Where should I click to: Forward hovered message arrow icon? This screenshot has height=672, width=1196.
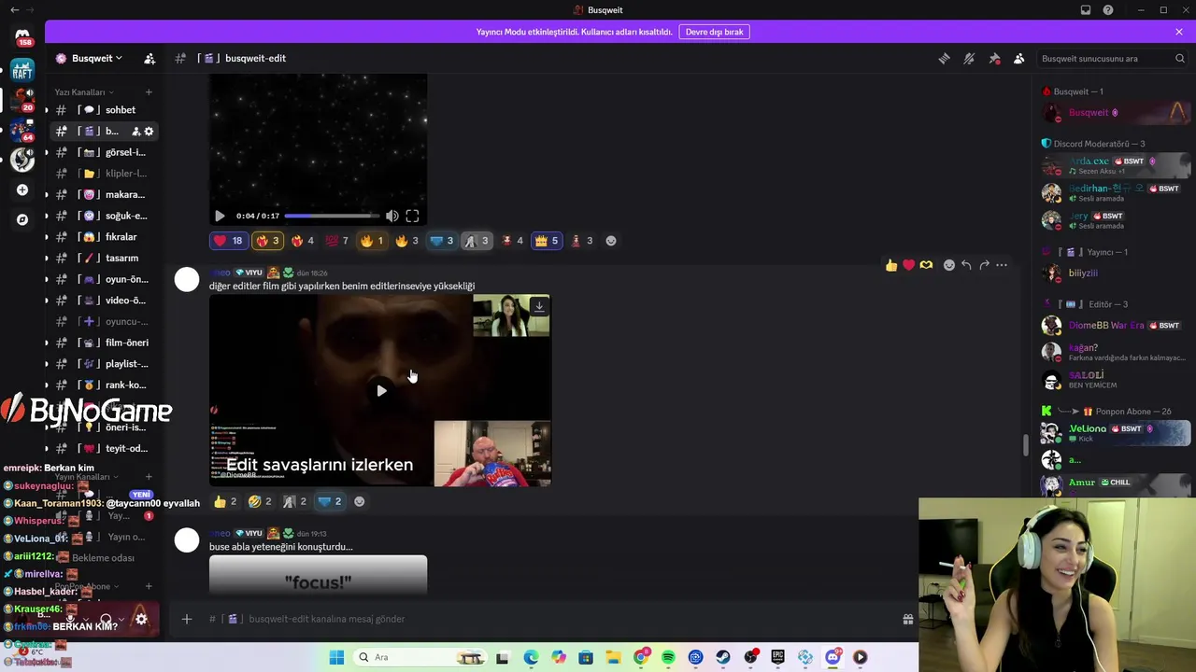point(984,265)
